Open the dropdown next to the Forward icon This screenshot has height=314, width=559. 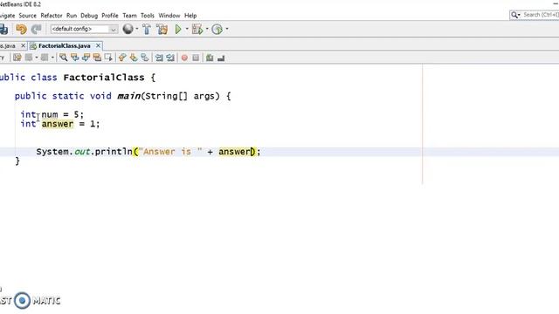pos(52,58)
